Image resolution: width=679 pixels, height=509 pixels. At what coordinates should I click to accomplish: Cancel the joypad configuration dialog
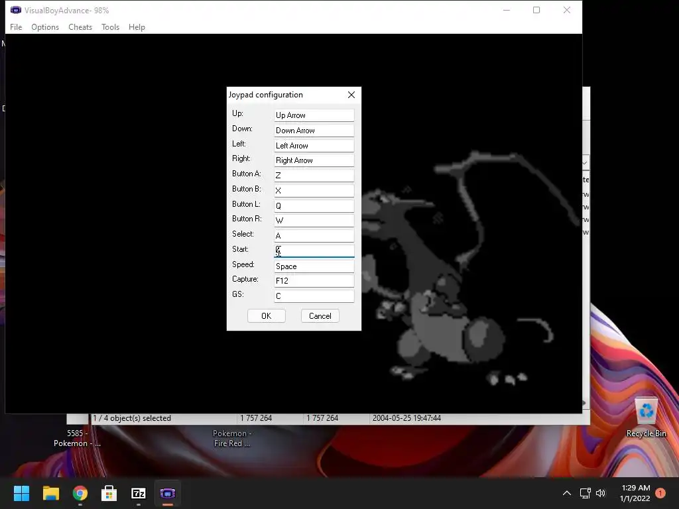point(320,316)
